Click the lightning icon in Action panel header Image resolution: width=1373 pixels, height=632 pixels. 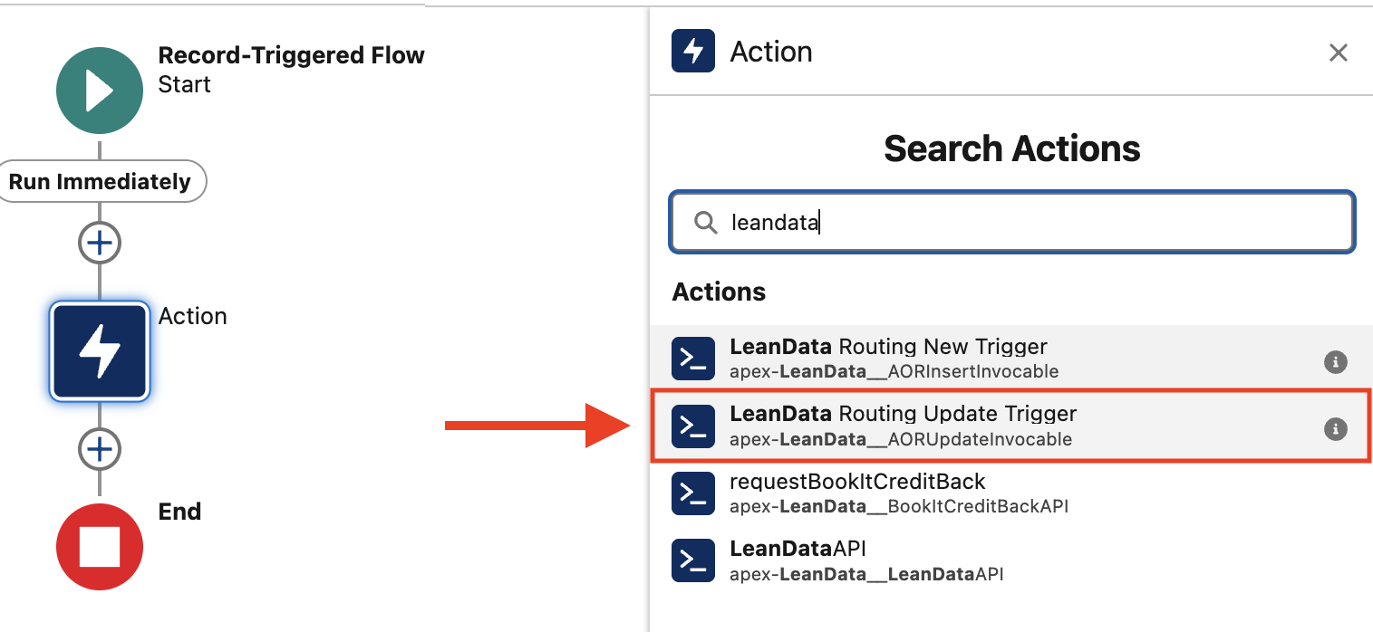point(693,51)
